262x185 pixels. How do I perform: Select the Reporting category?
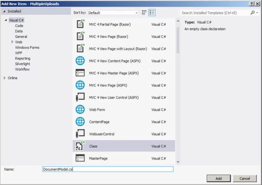point(23,58)
